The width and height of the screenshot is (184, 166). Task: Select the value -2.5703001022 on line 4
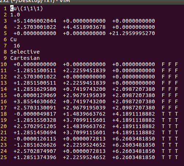pyautogui.click(x=35, y=27)
